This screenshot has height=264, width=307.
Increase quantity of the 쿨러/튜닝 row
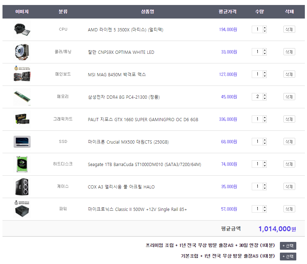tap(265, 50)
